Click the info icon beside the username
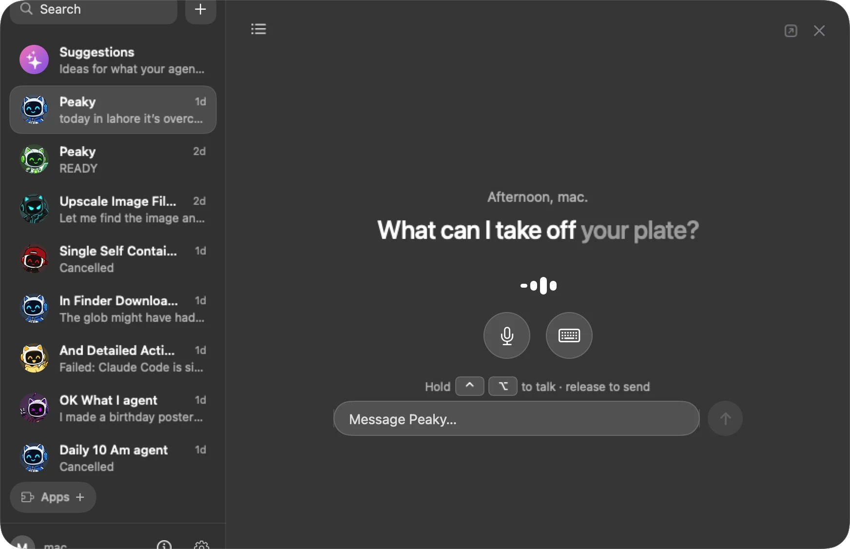850x549 pixels. coord(164,545)
